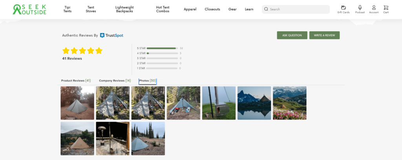Click the Seek Outside logo

pos(29,9)
